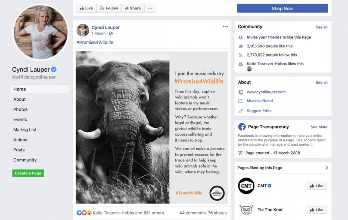Click the green Create a Page button

(x=28, y=173)
